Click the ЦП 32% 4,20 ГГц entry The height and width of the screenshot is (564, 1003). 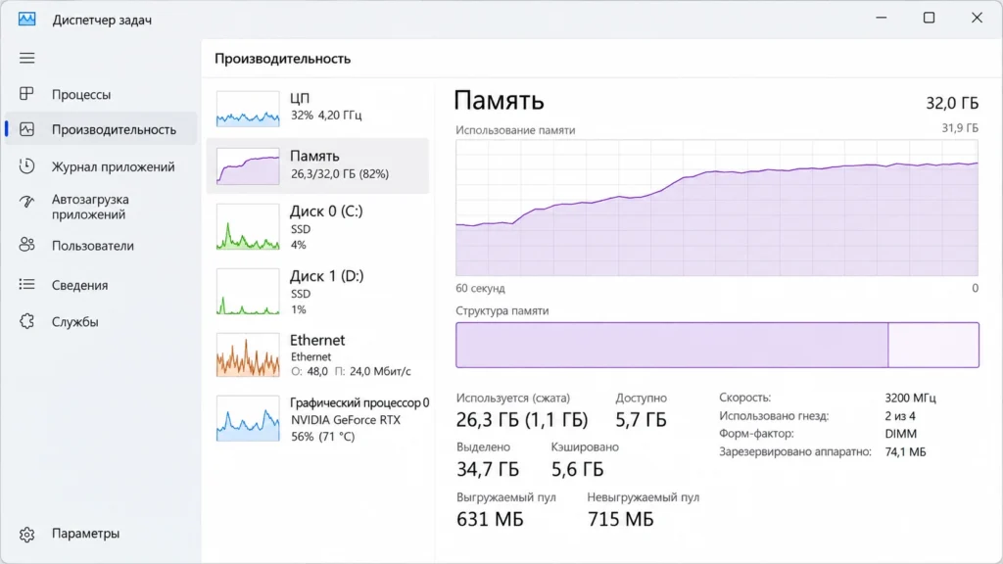(x=318, y=107)
